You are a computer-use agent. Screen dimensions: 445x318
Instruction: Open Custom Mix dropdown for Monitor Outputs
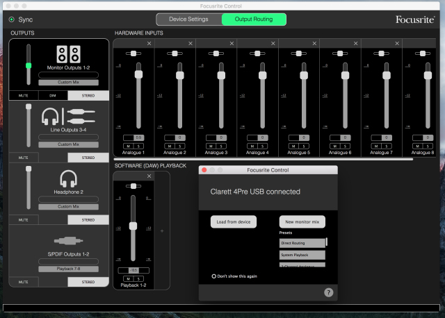tap(68, 82)
